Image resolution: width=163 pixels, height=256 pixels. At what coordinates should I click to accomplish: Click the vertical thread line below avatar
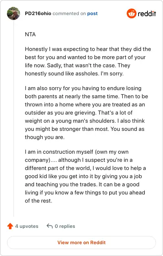coord(13,118)
